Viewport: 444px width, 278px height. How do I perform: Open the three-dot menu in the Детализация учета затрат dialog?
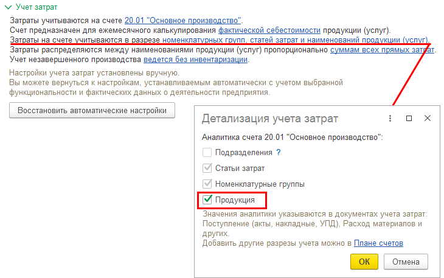coord(390,119)
